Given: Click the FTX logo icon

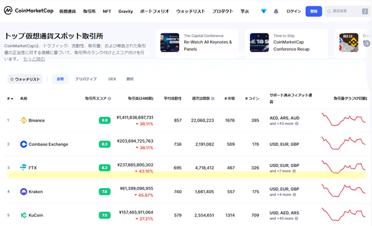Looking at the screenshot, I should pos(24,168).
